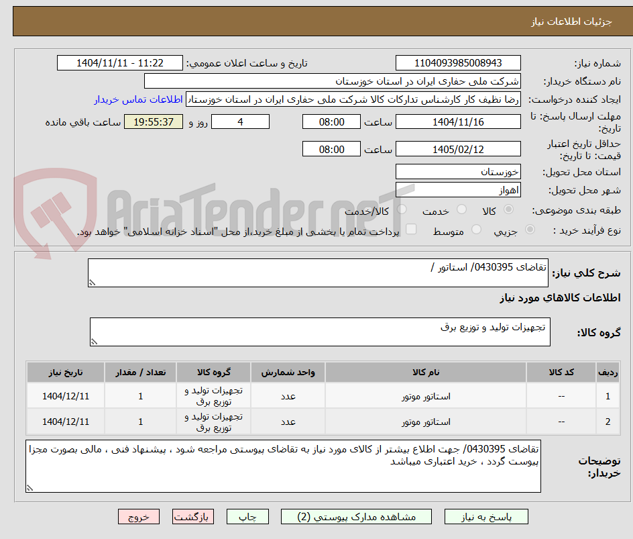Click the کد کالا column header
This screenshot has height=539, width=633.
[x=561, y=372]
